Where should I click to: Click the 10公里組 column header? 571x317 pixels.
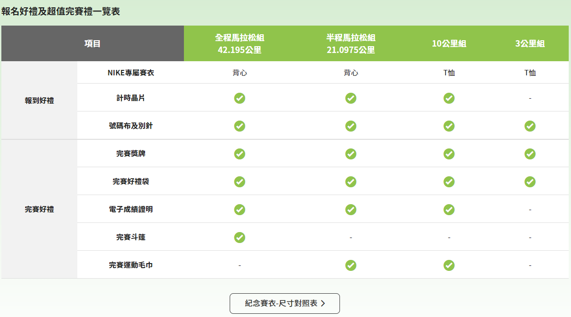pyautogui.click(x=449, y=43)
